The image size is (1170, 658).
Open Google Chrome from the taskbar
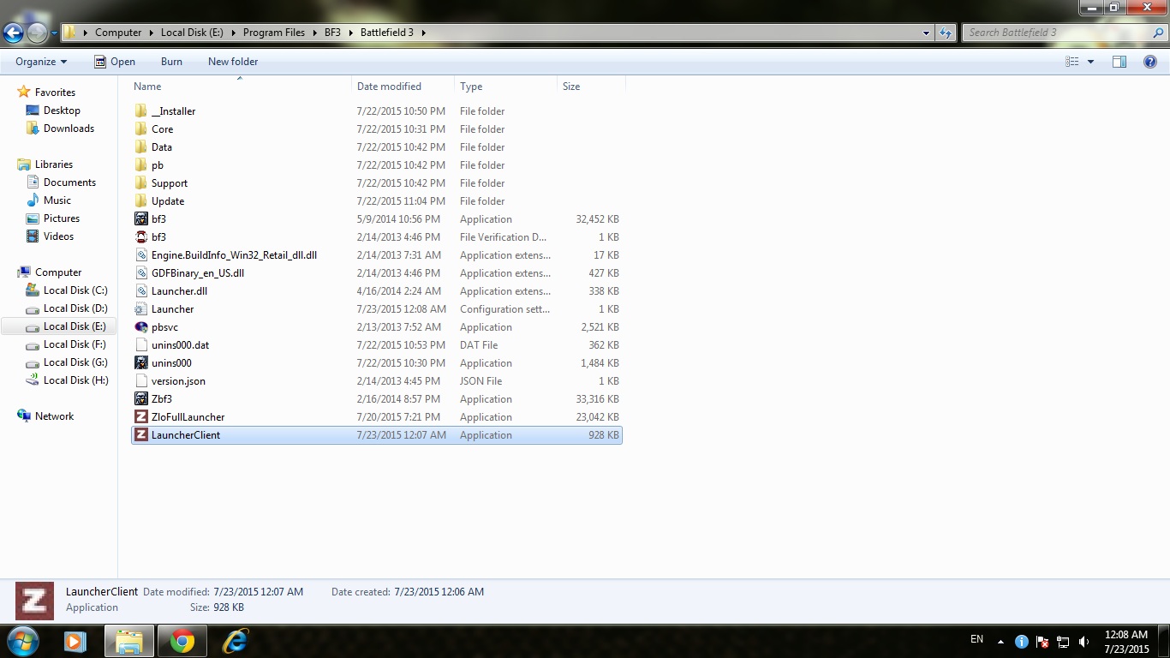(182, 641)
